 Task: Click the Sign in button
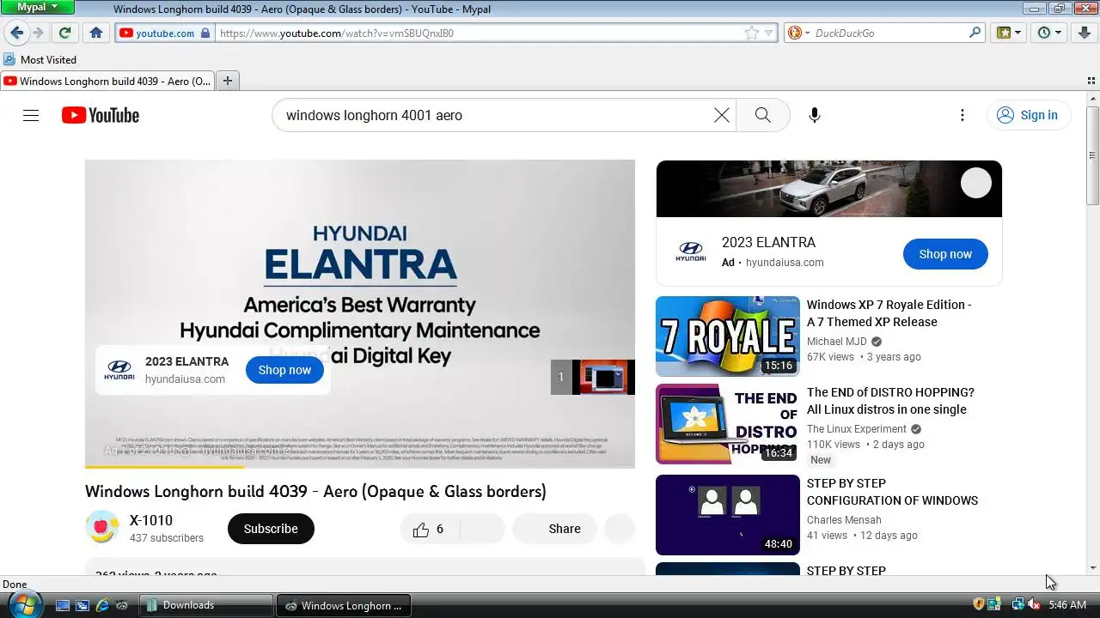pos(1028,115)
